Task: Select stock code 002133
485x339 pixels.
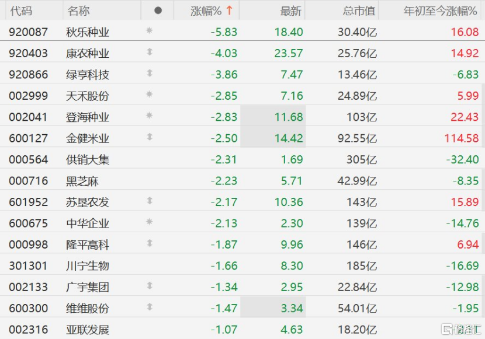Action: (x=29, y=288)
